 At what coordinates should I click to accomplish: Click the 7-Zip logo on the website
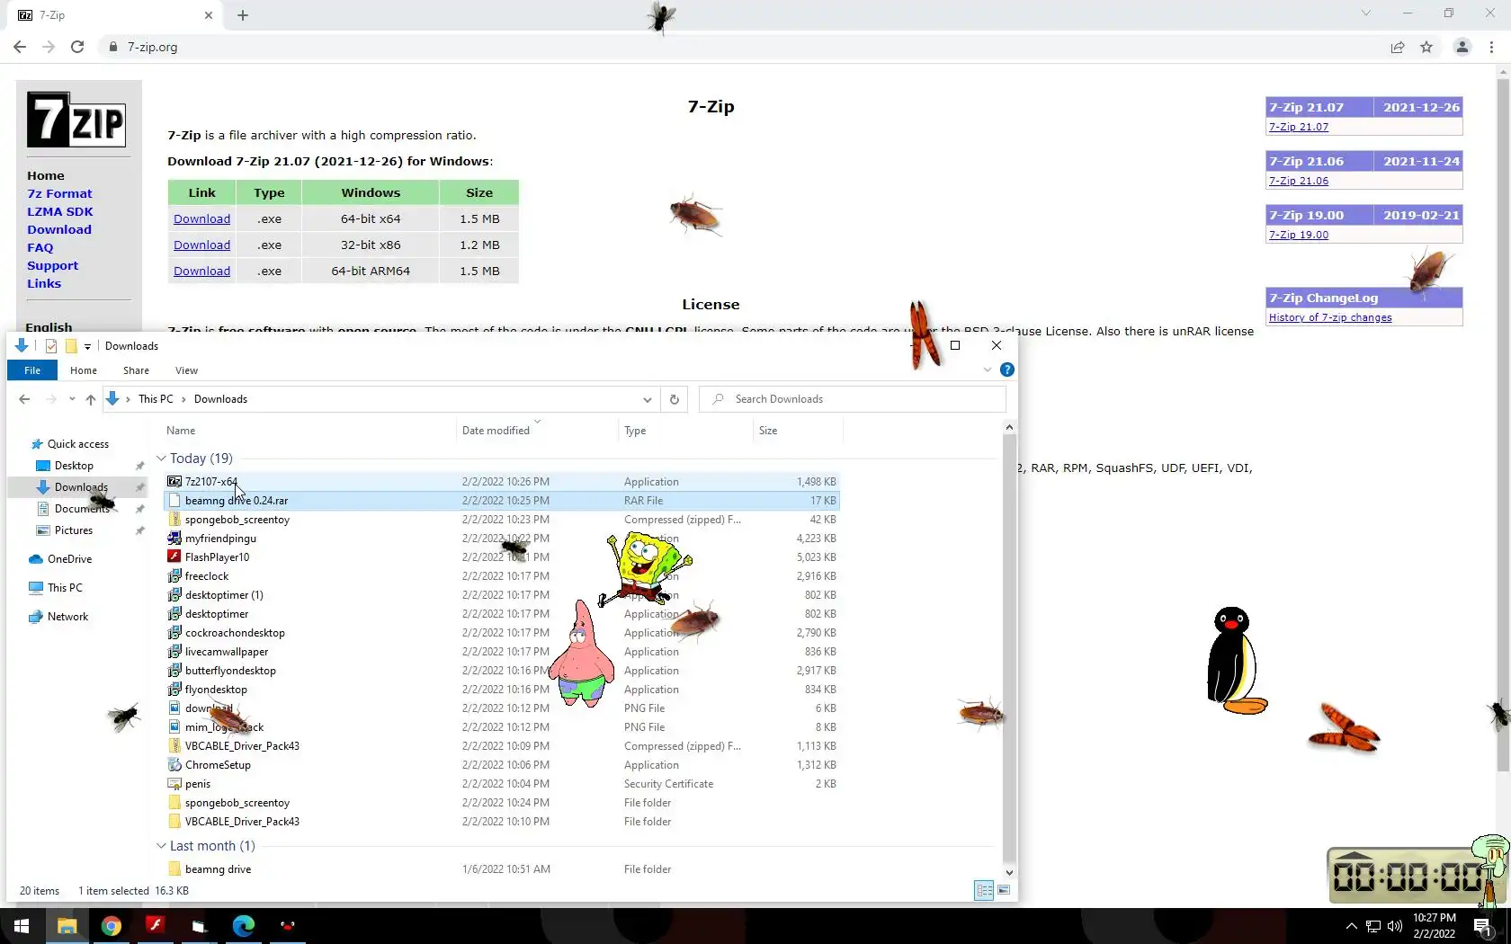tap(76, 119)
